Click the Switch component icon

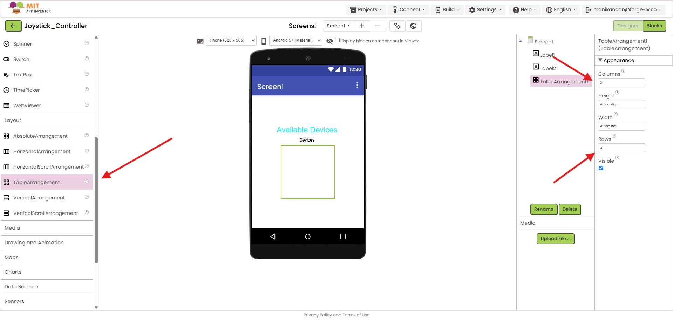click(6, 59)
